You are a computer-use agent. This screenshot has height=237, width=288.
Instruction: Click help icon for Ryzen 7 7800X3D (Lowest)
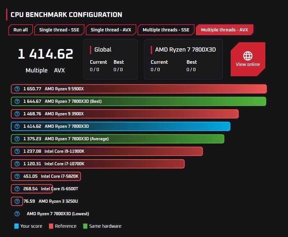(17, 214)
